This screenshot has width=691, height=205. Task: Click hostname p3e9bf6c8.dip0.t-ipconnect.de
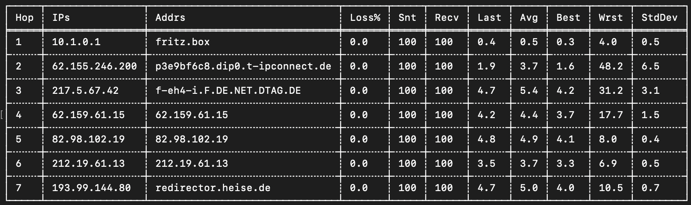coord(243,66)
